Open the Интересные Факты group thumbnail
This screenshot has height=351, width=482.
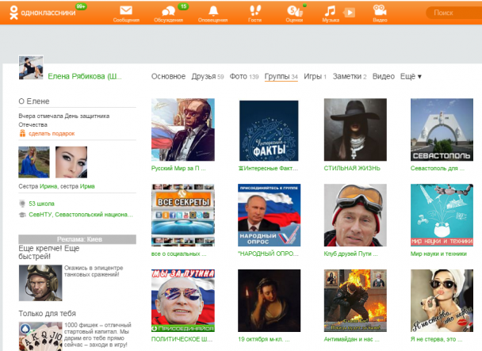269,130
